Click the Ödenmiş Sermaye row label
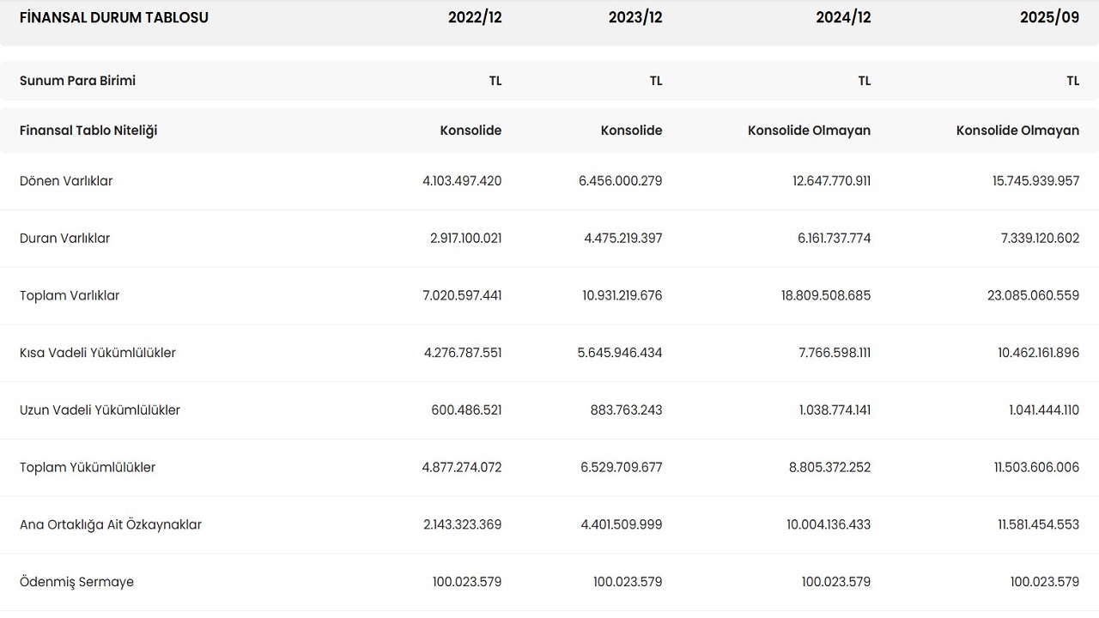Viewport: 1099px width, 618px height. [76, 582]
